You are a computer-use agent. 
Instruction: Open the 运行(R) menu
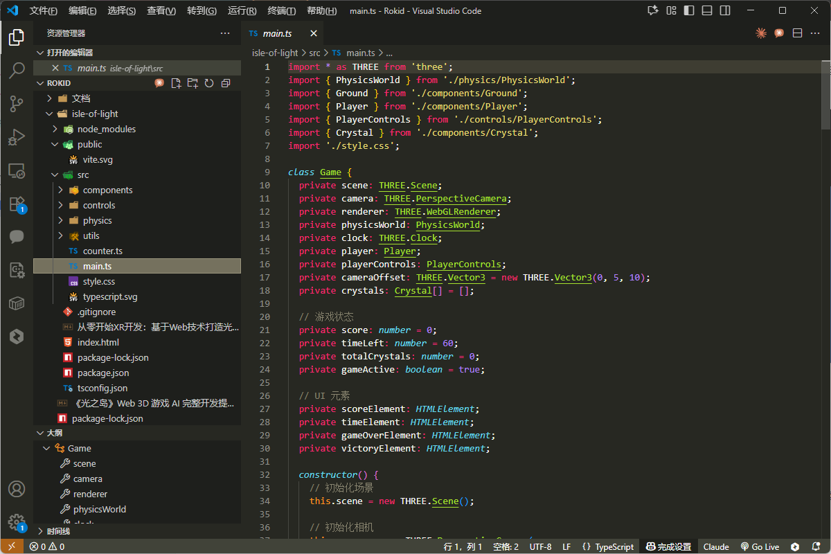pyautogui.click(x=242, y=11)
